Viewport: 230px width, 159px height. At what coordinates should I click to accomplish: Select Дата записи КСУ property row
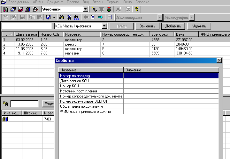click(139, 81)
